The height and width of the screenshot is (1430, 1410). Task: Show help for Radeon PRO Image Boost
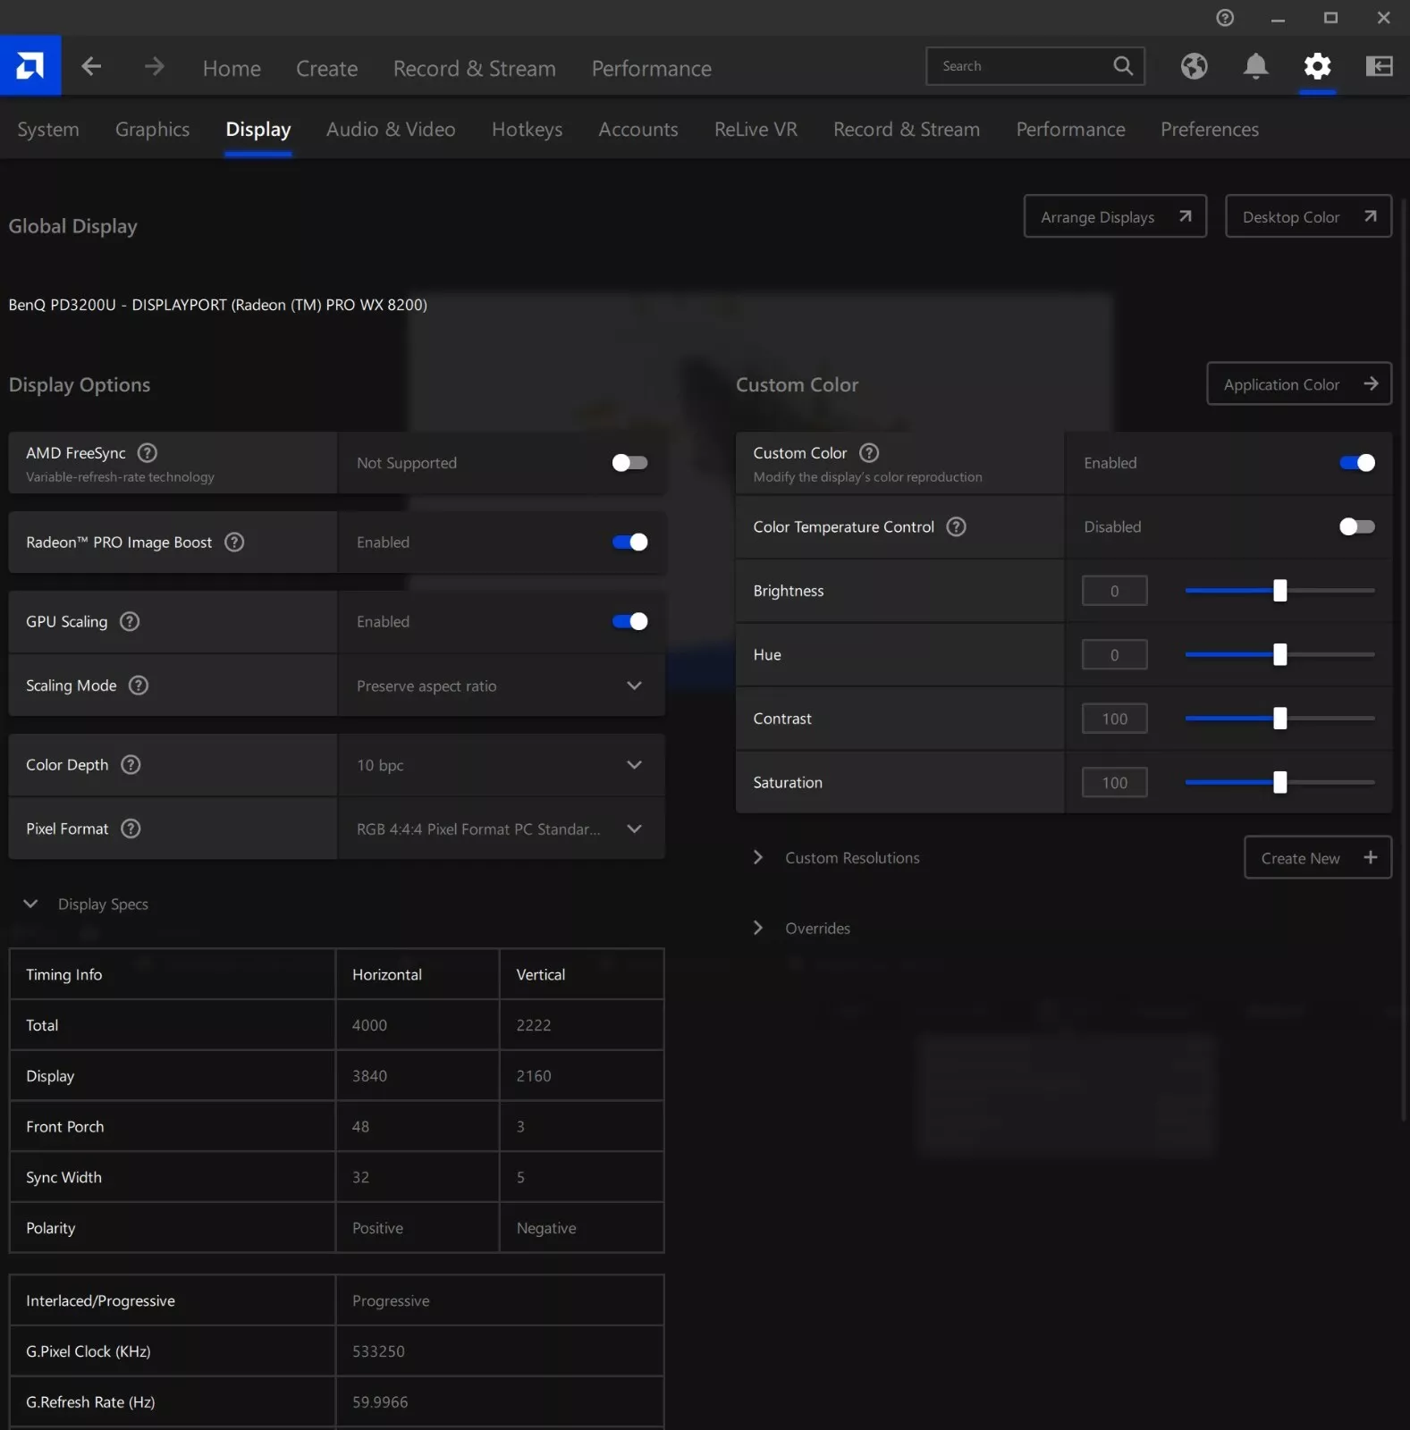tap(234, 543)
